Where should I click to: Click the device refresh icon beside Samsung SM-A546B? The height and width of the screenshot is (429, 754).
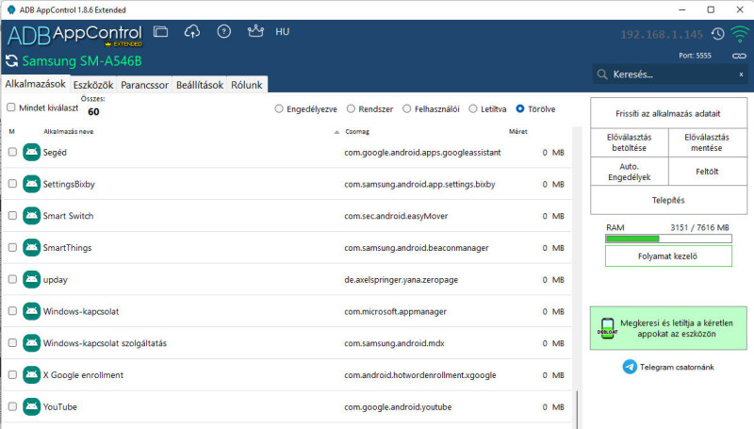(11, 61)
